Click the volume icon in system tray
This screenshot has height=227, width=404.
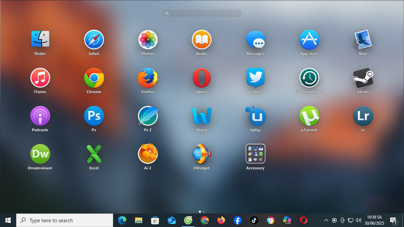[359, 220]
